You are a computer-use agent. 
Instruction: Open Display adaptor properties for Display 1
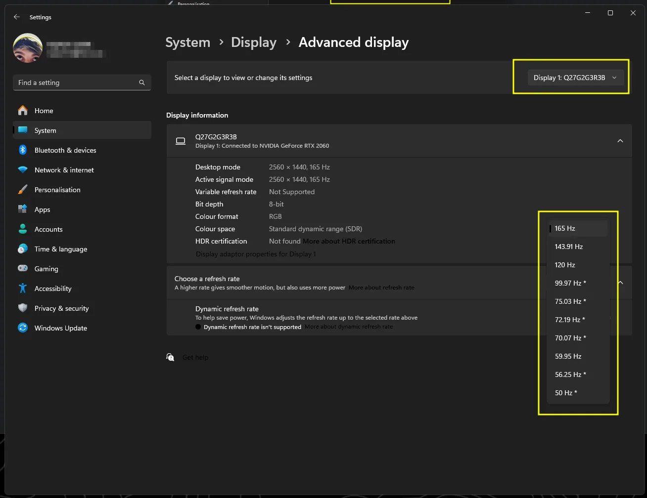pyautogui.click(x=256, y=254)
